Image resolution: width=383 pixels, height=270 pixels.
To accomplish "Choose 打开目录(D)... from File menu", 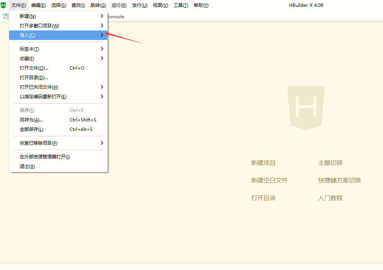I will click(58, 77).
